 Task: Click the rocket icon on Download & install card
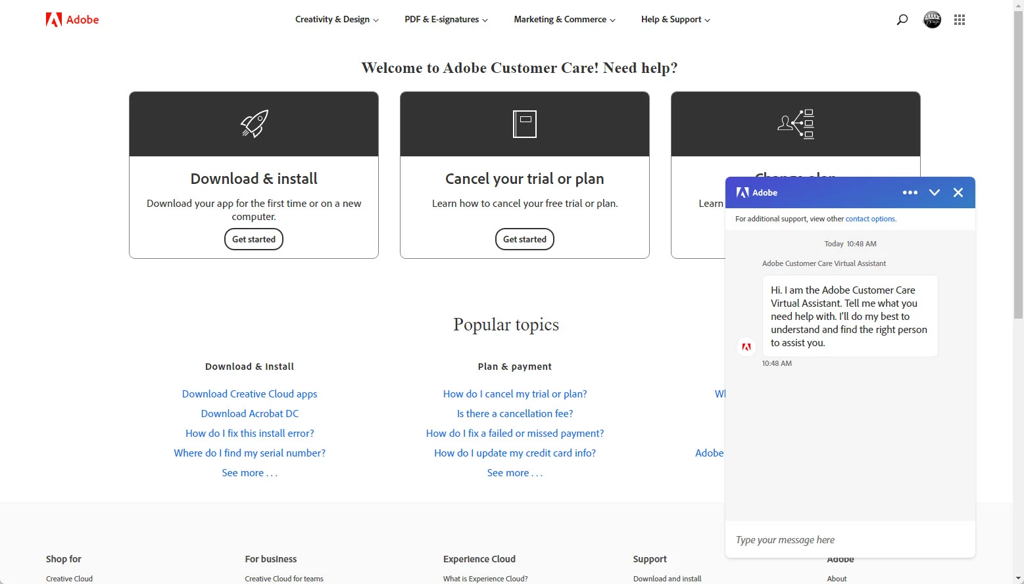(x=254, y=124)
